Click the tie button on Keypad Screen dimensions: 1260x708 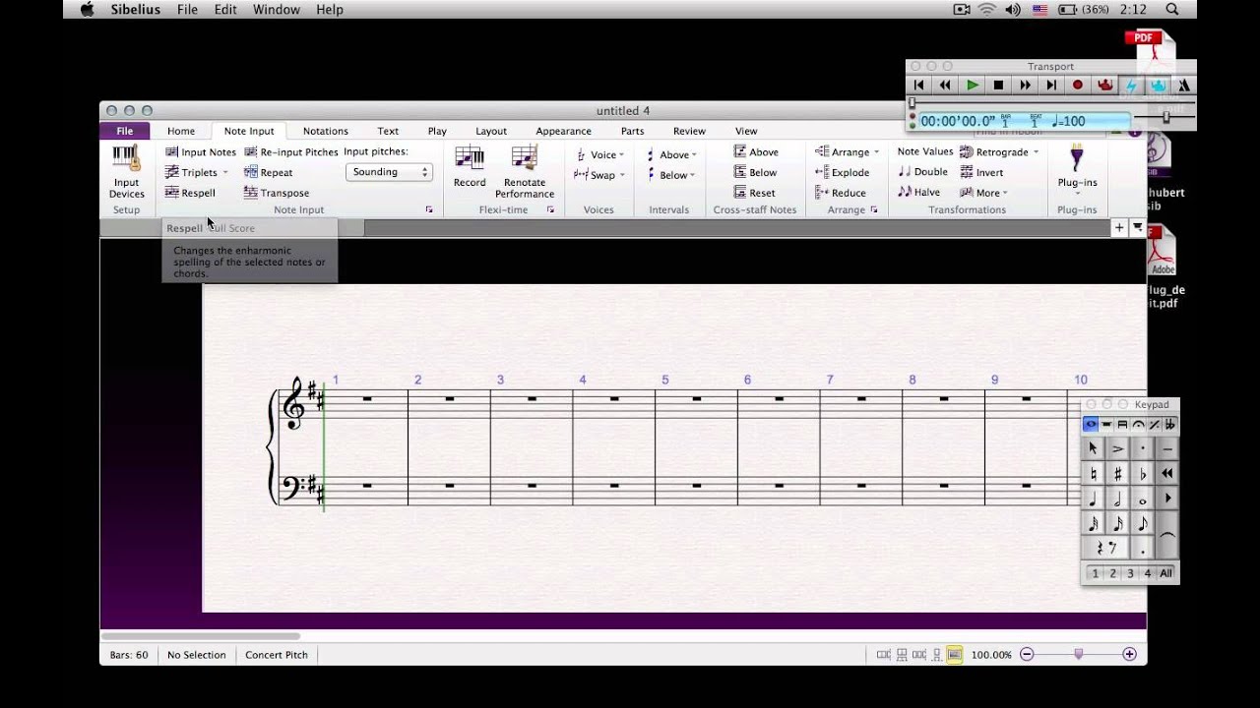coord(1167,536)
